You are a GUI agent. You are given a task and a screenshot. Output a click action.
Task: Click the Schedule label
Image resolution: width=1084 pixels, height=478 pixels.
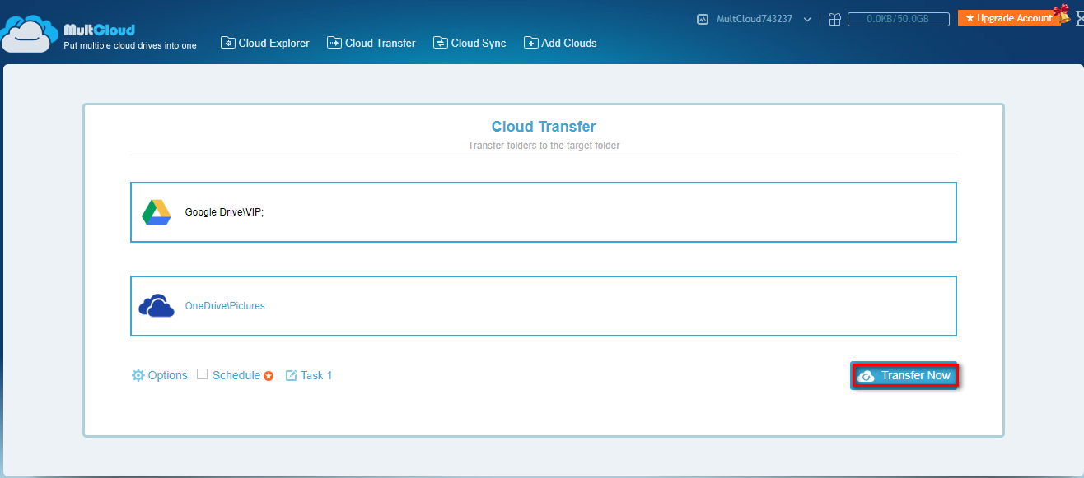click(236, 375)
